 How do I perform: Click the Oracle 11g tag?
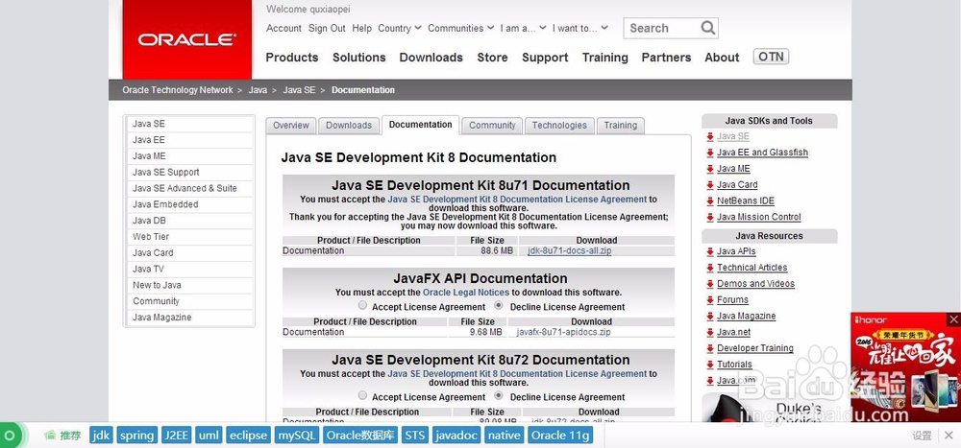[560, 436]
